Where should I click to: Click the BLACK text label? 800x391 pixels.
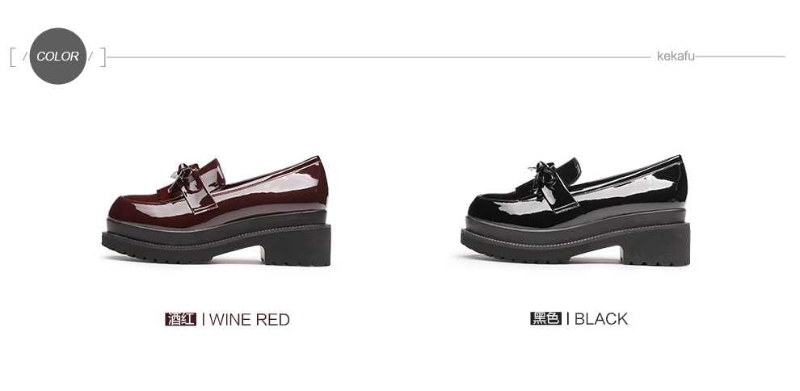click(601, 318)
